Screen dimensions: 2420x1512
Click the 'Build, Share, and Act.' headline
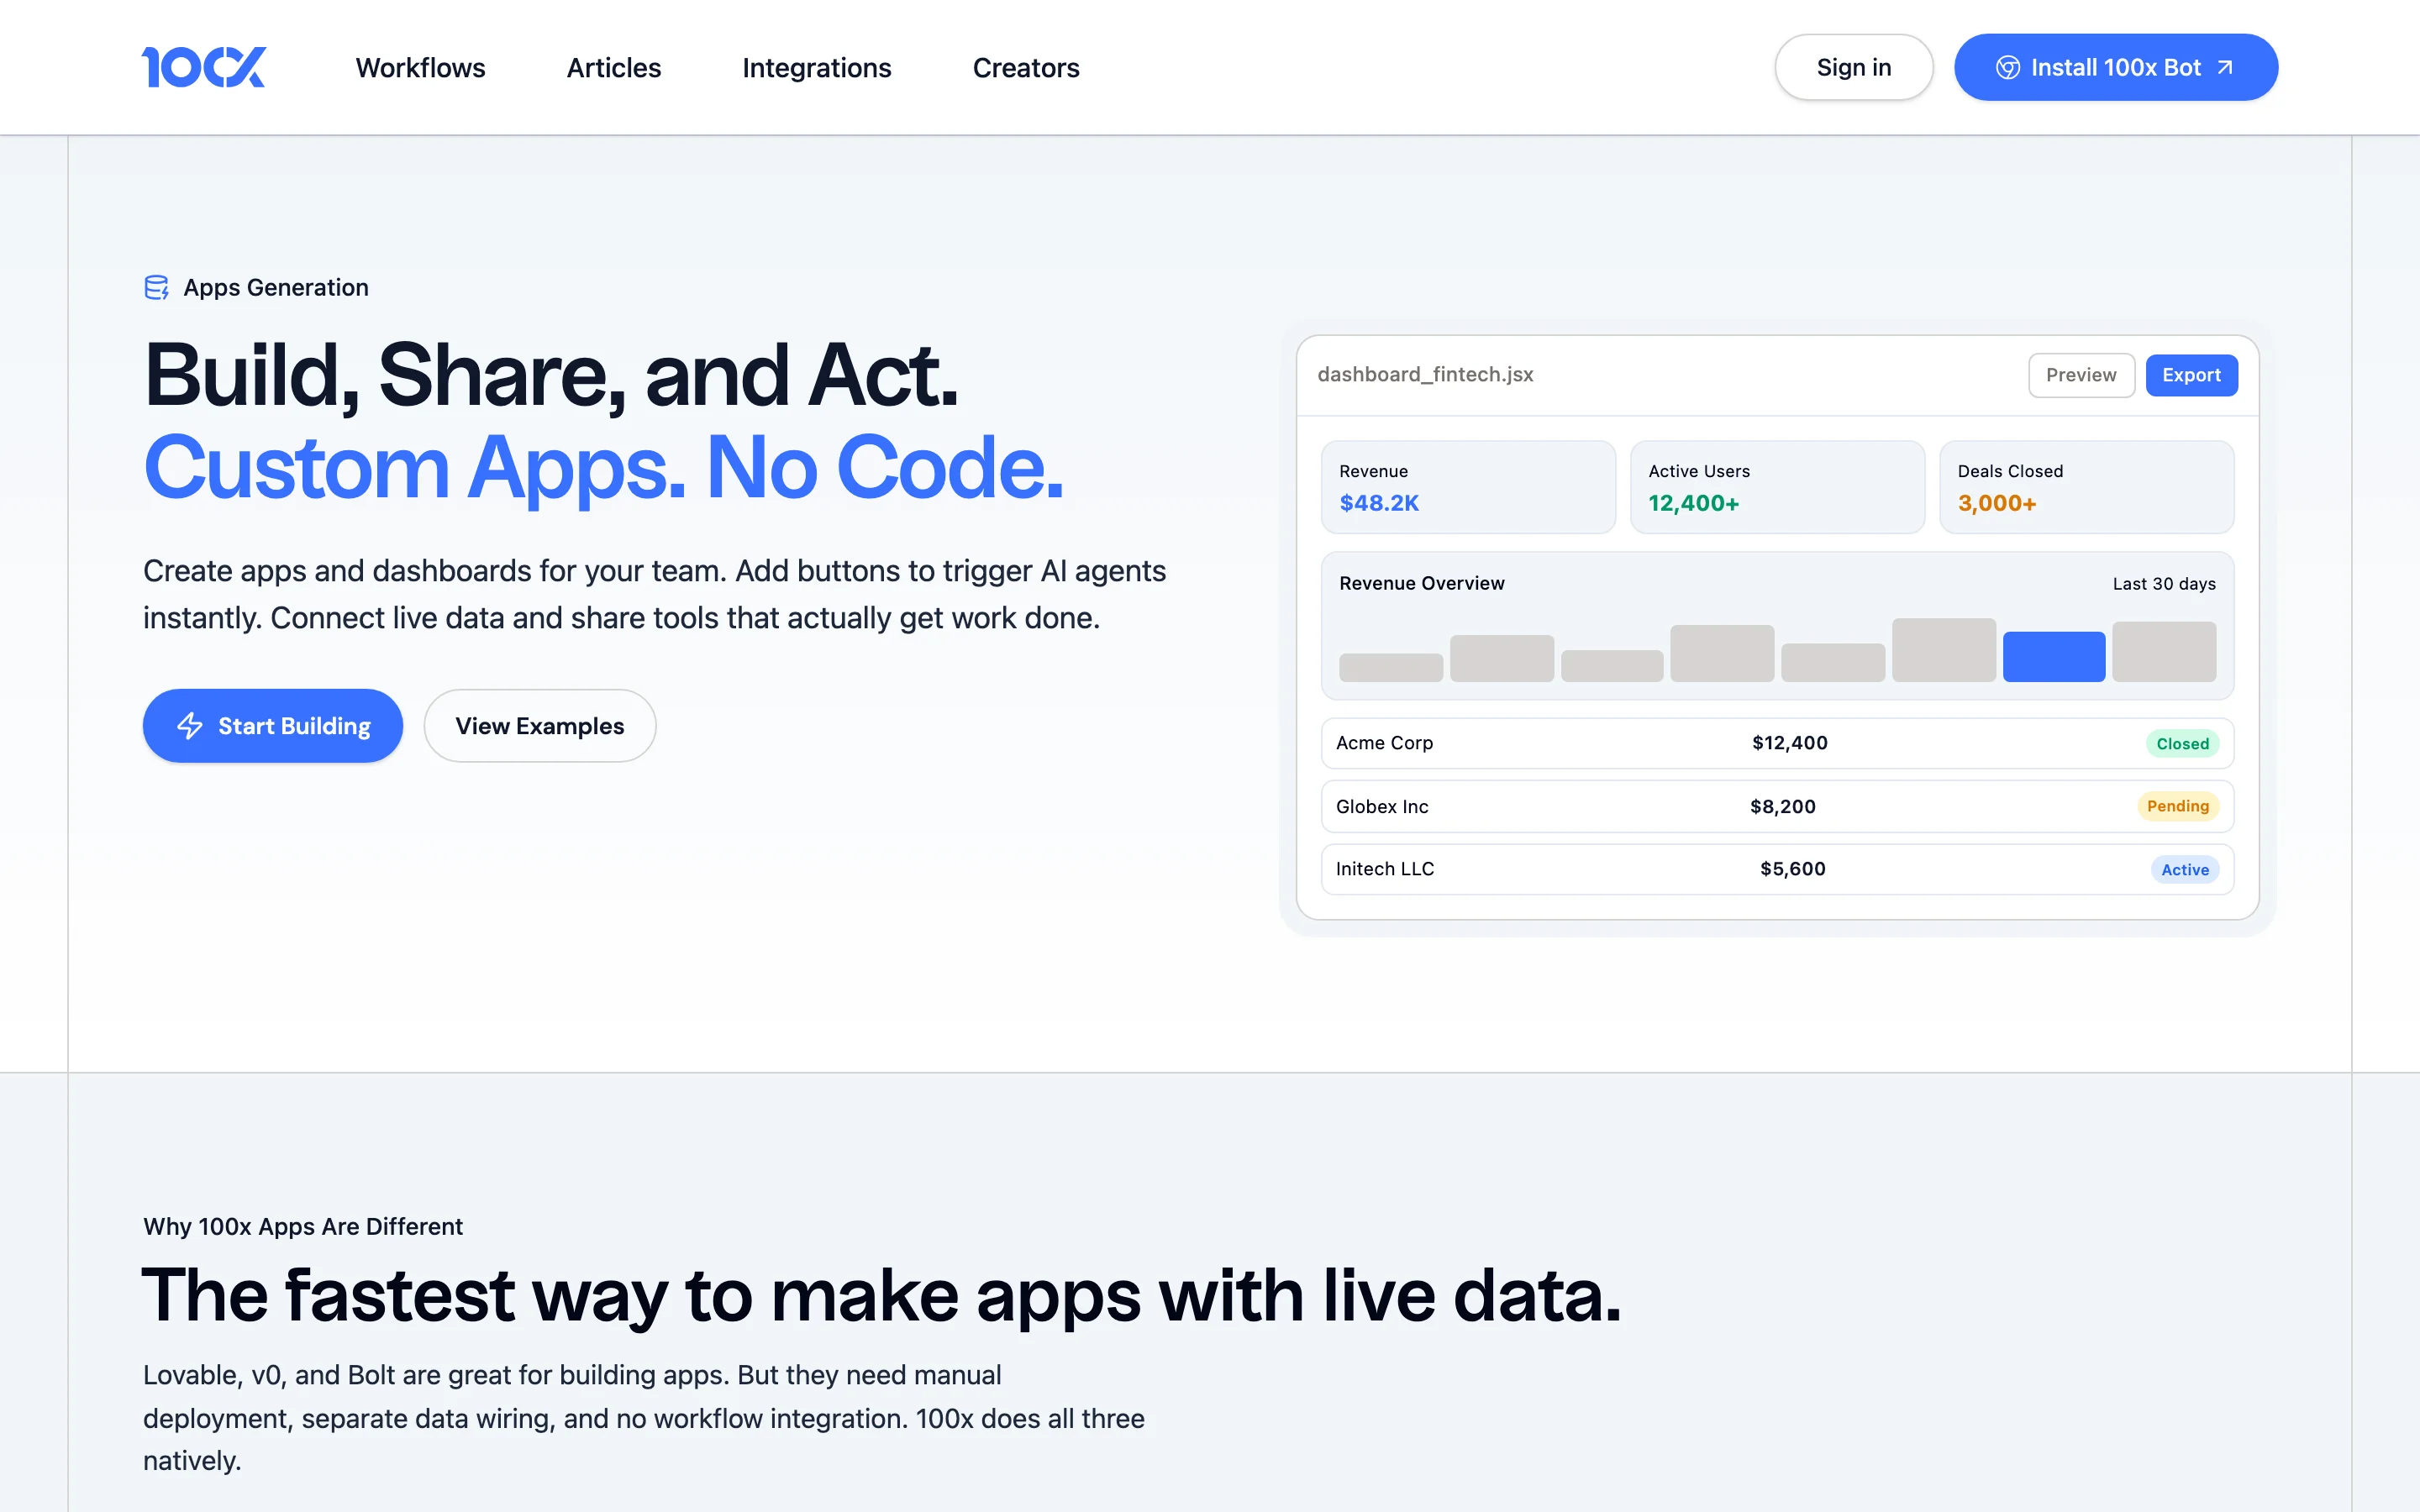(x=551, y=375)
